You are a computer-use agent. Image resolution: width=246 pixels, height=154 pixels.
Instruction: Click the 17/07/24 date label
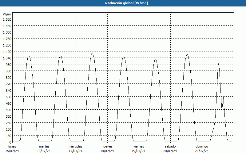[75, 151]
